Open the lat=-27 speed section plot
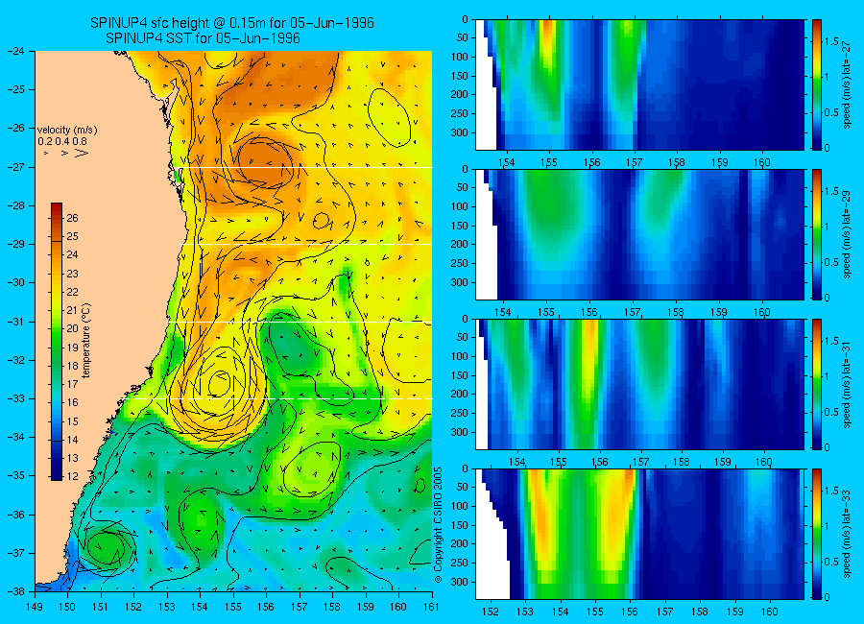 (x=639, y=84)
